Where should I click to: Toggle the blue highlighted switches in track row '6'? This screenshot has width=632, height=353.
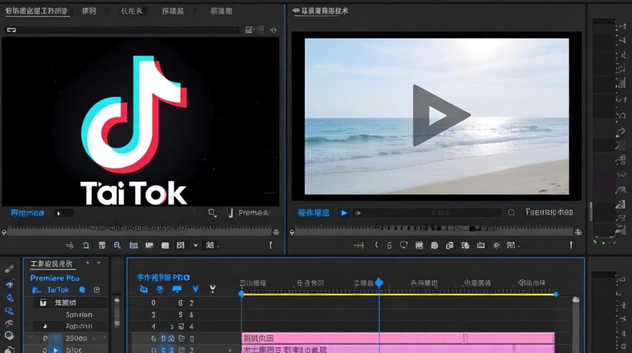pyautogui.click(x=168, y=338)
